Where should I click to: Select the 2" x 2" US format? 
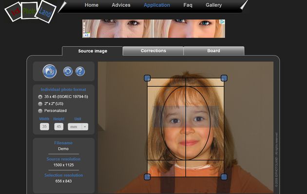click(x=40, y=104)
